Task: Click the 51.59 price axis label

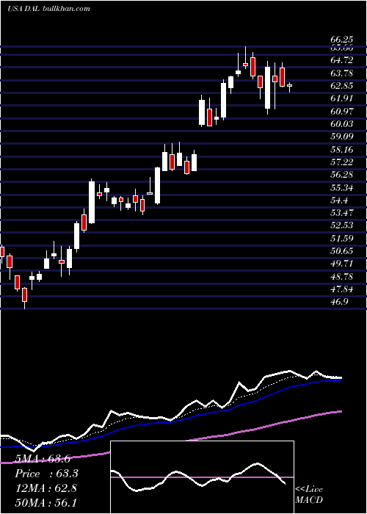Action: click(x=342, y=239)
